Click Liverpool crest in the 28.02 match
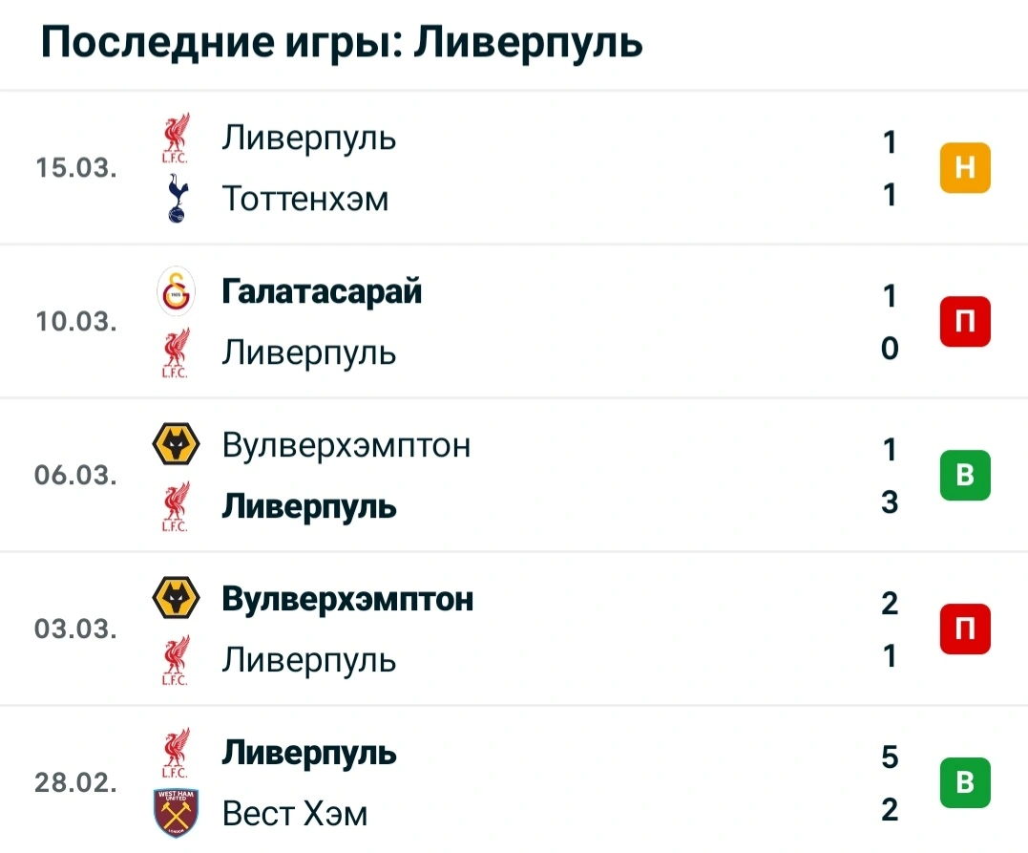This screenshot has width=1028, height=853. click(176, 754)
